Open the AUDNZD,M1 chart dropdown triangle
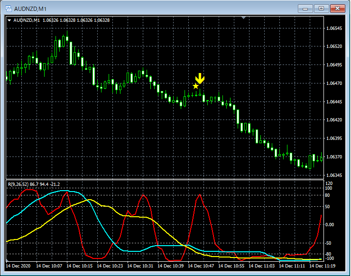This screenshot has width=351, height=276. (9, 20)
